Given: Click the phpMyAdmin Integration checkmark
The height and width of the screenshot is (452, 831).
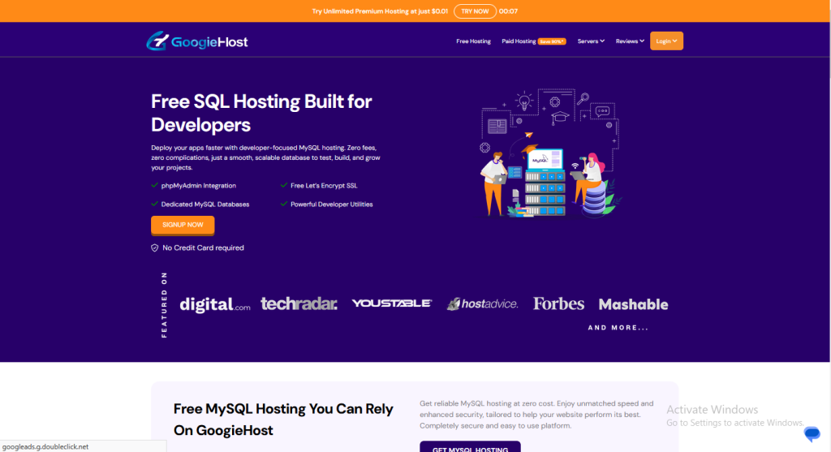Looking at the screenshot, I should point(154,186).
